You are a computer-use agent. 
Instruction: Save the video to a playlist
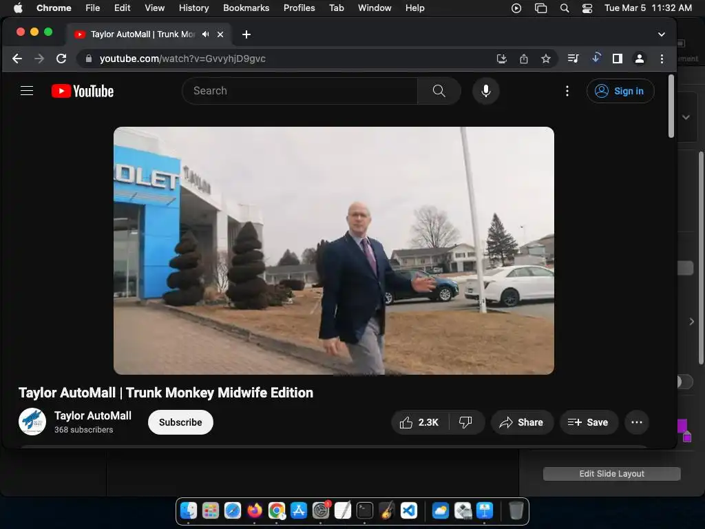point(589,422)
